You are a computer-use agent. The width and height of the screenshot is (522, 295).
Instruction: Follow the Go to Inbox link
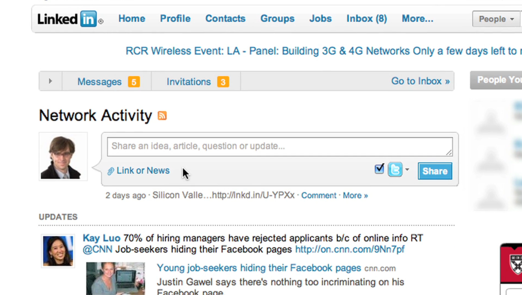click(420, 81)
